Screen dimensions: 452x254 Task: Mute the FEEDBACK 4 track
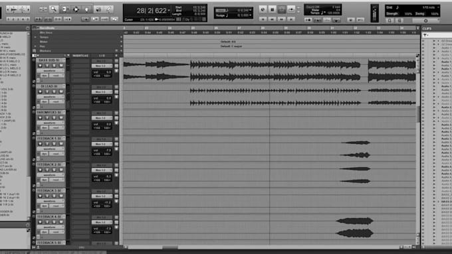tap(61, 222)
